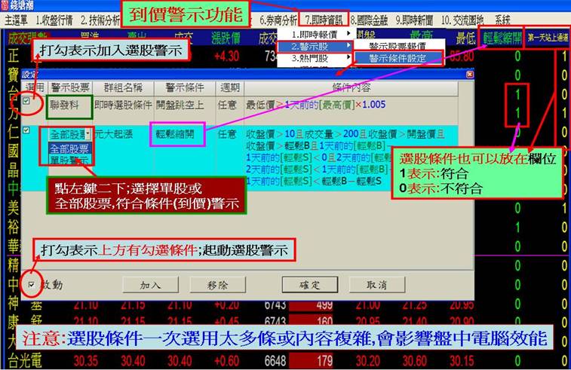Cancel dialog using 取消 button

pos(377,285)
